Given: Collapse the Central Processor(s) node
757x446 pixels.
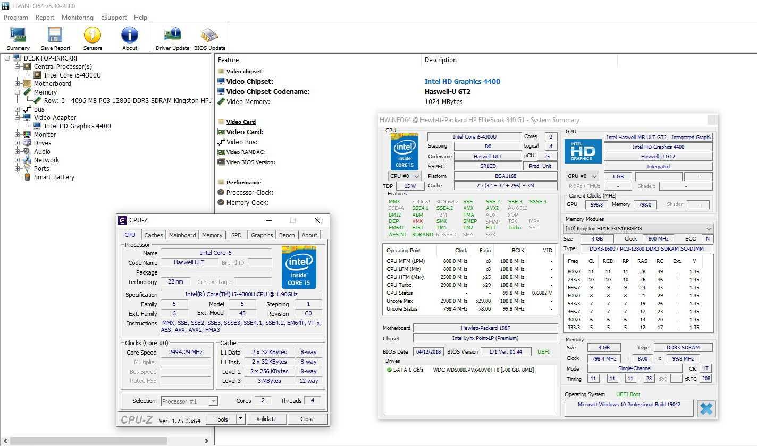Looking at the screenshot, I should tap(18, 67).
